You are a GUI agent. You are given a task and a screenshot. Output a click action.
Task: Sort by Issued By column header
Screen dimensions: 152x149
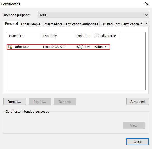pyautogui.click(x=58, y=36)
